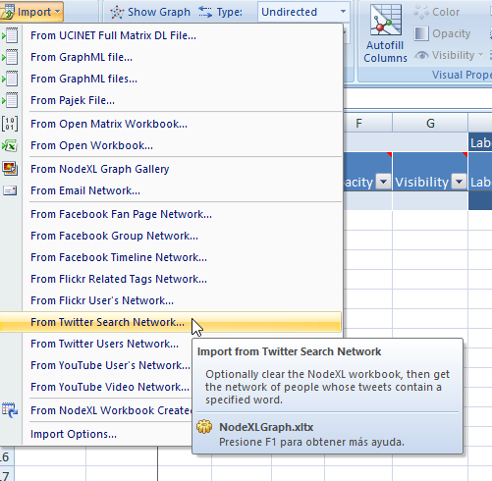Select From Pajek File menu item
Viewport: 492px width, 481px height.
click(170, 100)
